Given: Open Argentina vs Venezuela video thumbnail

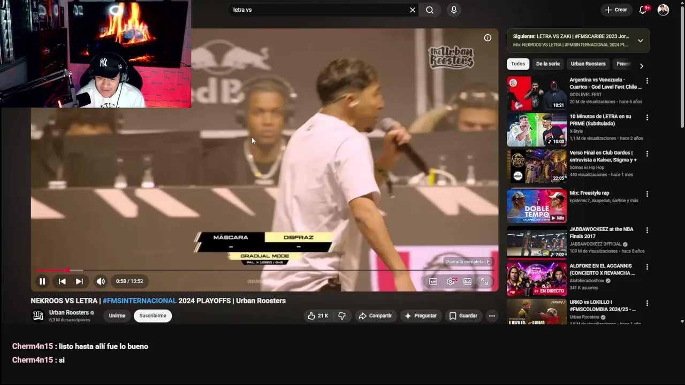Looking at the screenshot, I should [x=537, y=93].
